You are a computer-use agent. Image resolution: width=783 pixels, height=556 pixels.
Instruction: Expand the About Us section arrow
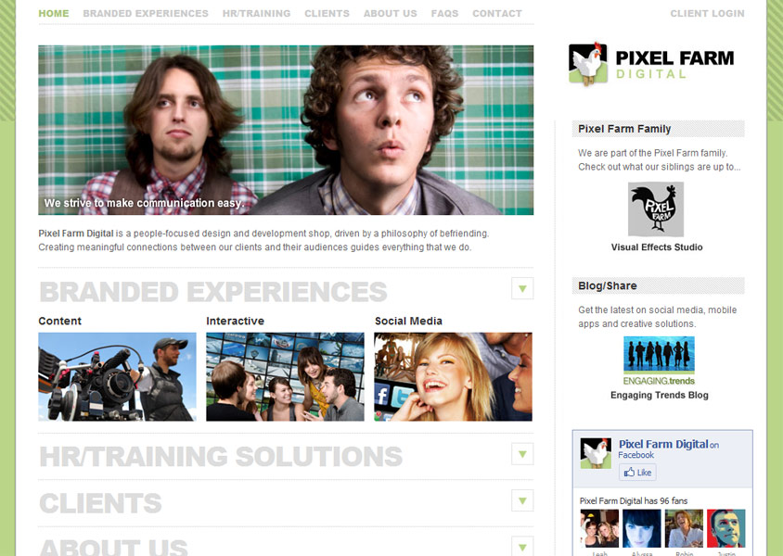[522, 547]
